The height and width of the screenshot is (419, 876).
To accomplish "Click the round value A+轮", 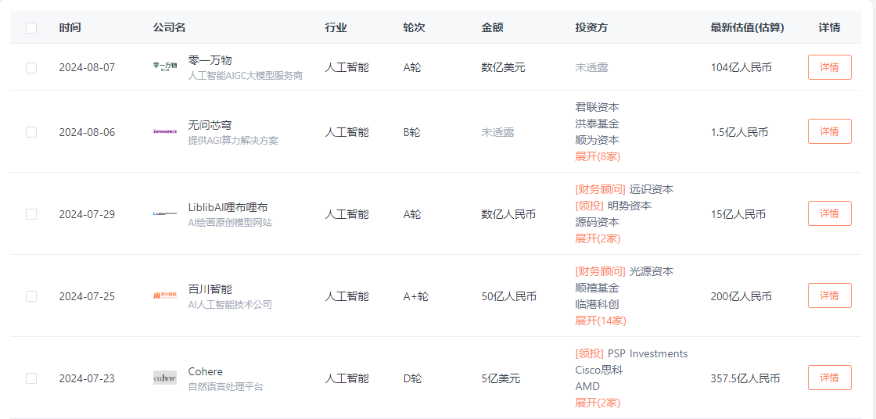I will tap(416, 296).
